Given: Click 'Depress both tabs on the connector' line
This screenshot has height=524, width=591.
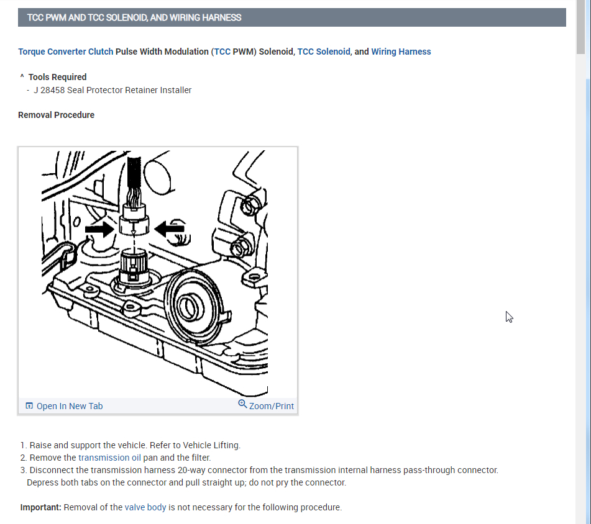Looking at the screenshot, I should (x=186, y=482).
